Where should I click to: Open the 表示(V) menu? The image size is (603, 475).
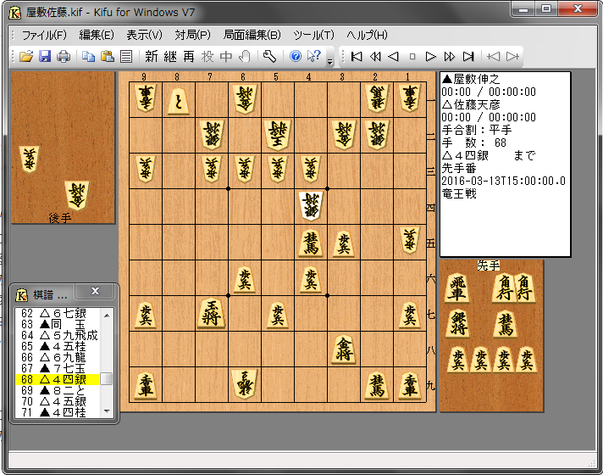(x=145, y=35)
